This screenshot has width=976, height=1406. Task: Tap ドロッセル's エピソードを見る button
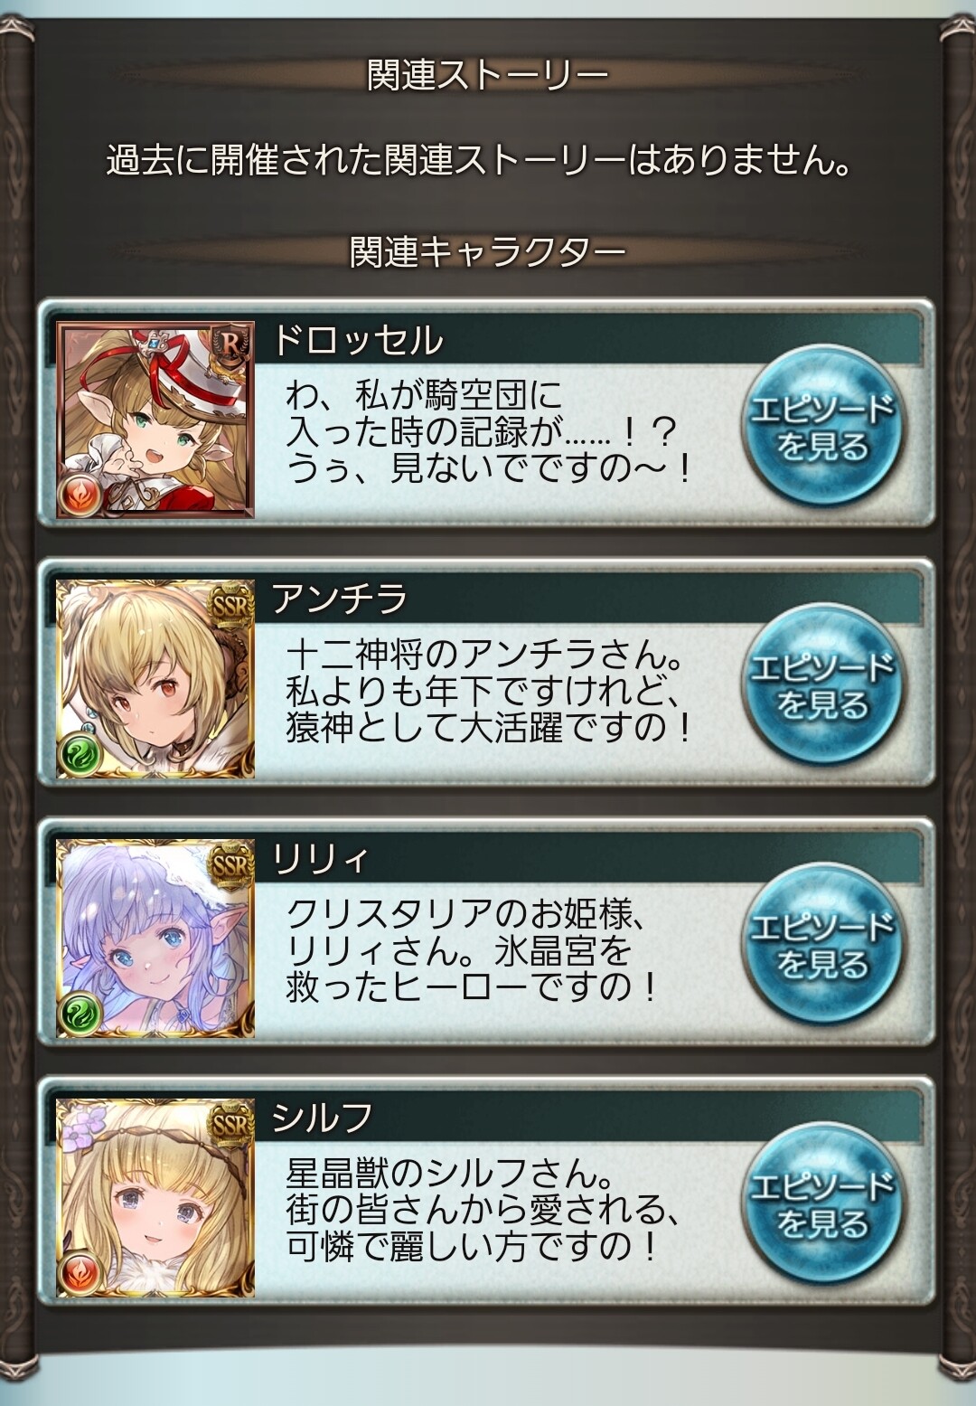[821, 427]
